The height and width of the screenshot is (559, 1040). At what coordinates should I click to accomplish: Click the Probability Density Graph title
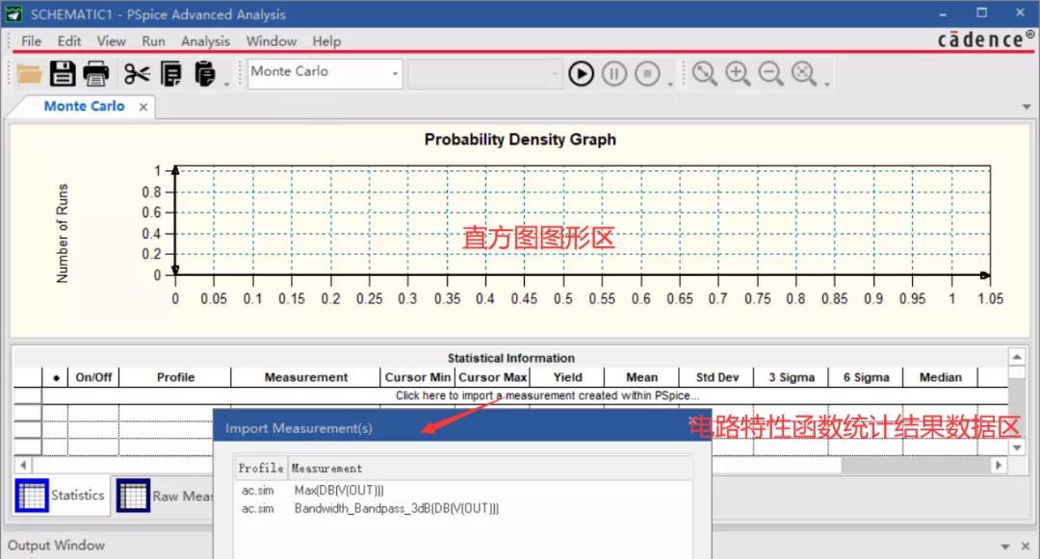click(520, 140)
